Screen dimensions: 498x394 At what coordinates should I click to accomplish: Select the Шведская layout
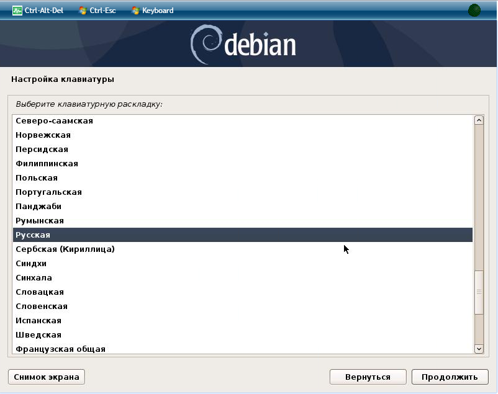pyautogui.click(x=243, y=335)
